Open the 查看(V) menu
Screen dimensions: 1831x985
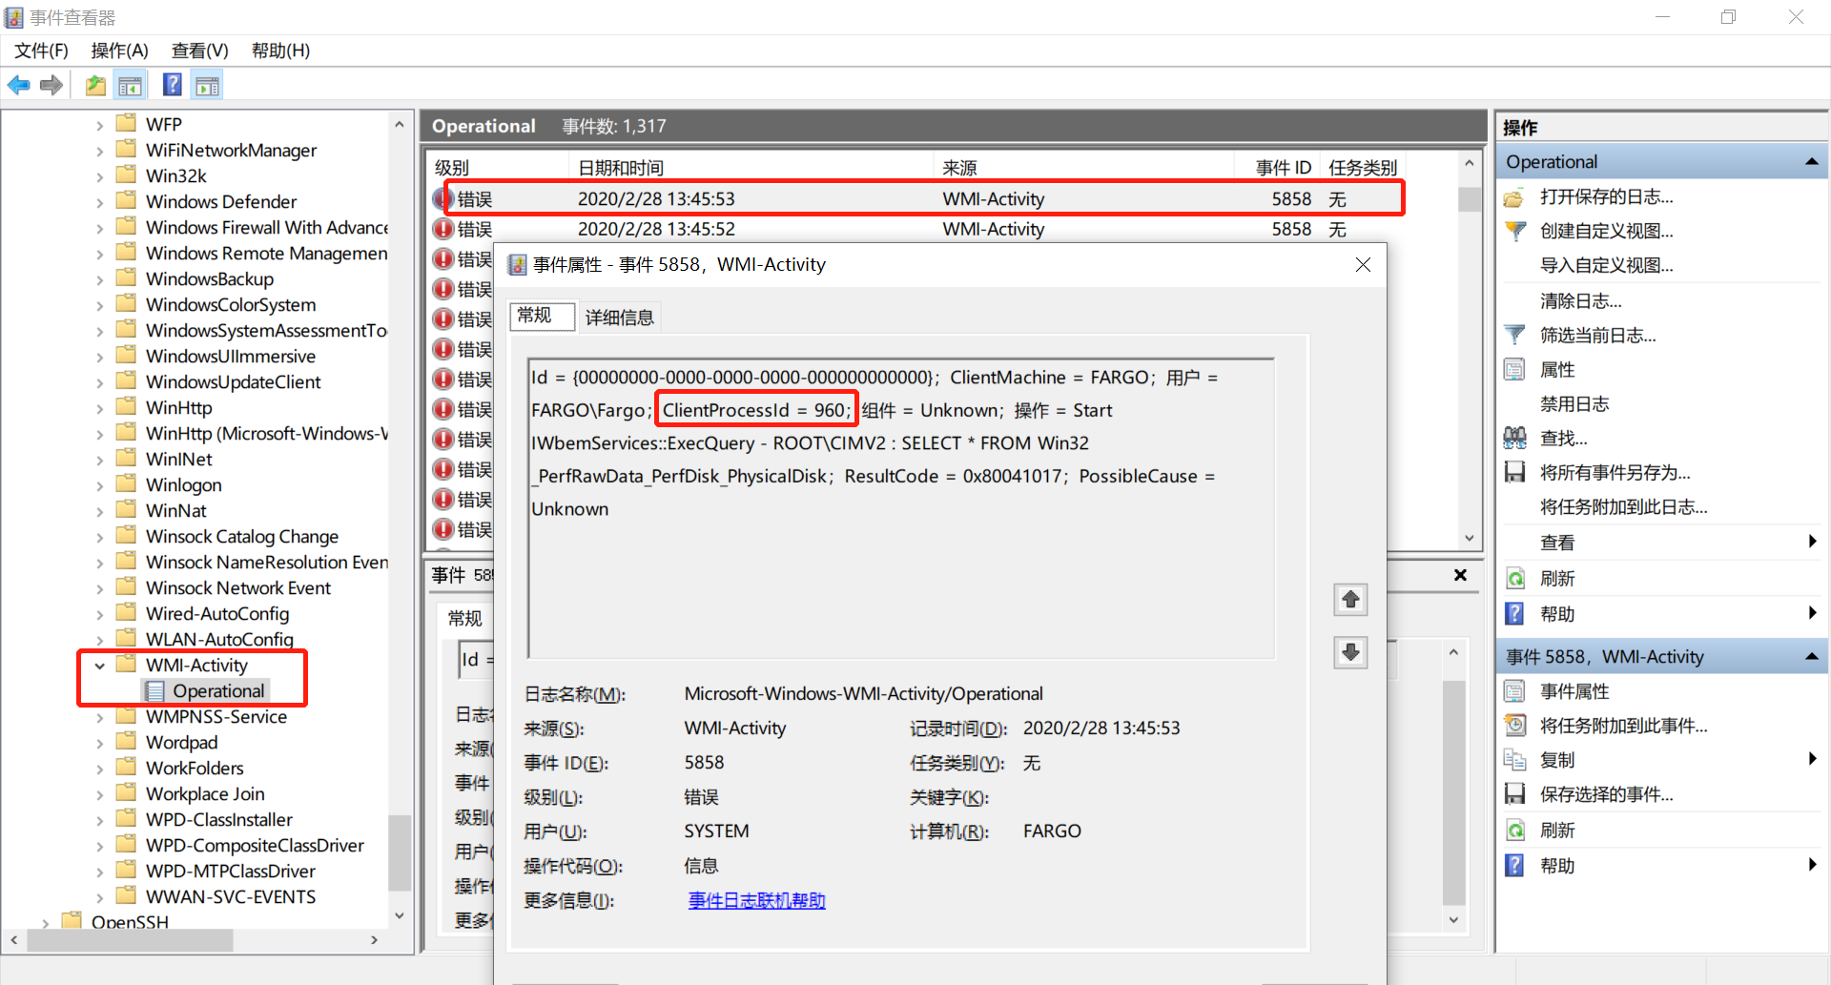tap(198, 50)
